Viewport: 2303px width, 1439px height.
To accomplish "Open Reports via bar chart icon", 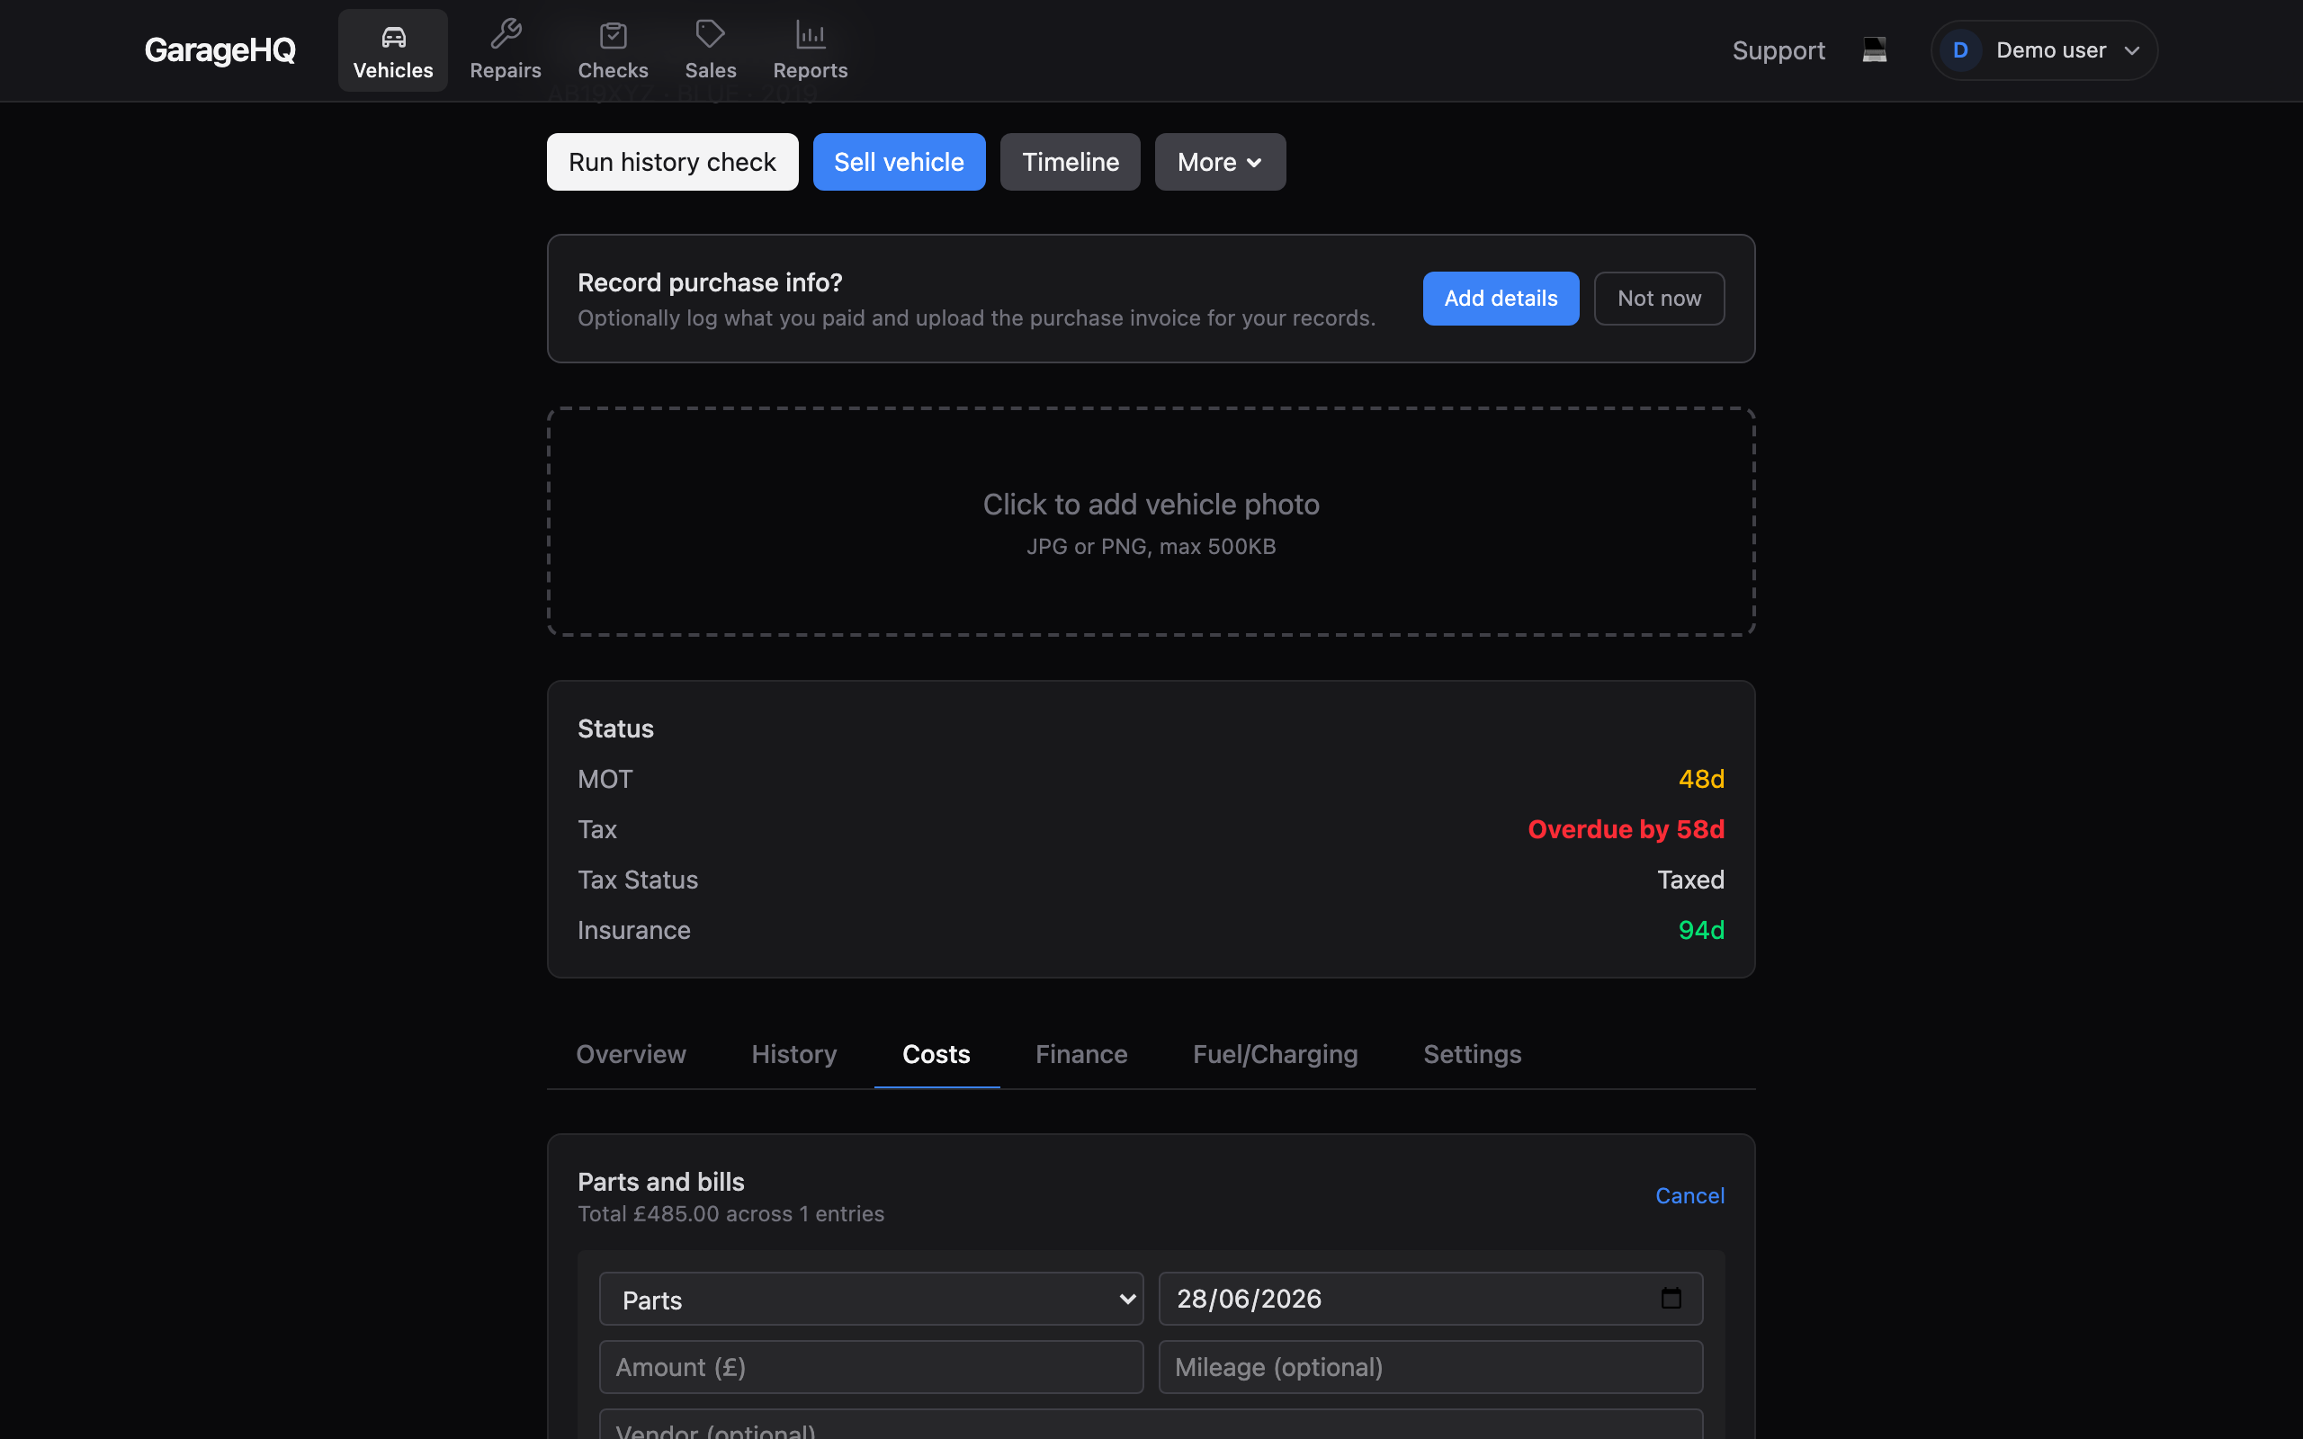I will point(810,50).
